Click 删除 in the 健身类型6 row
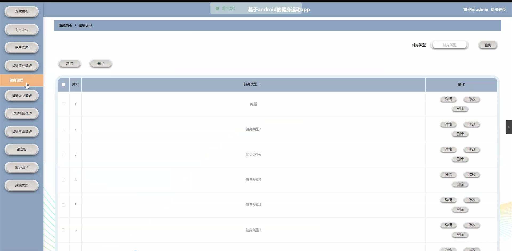 coord(460,159)
